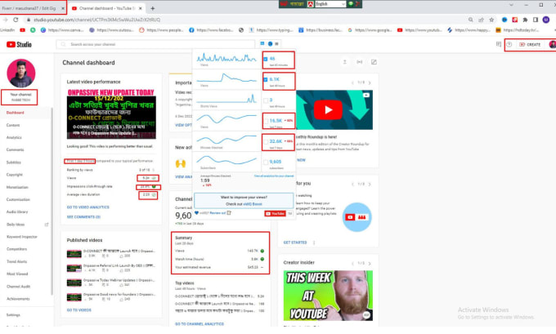
Task: Toggle the 48 views last 60 minutes checkbox
Action: [x=266, y=59]
